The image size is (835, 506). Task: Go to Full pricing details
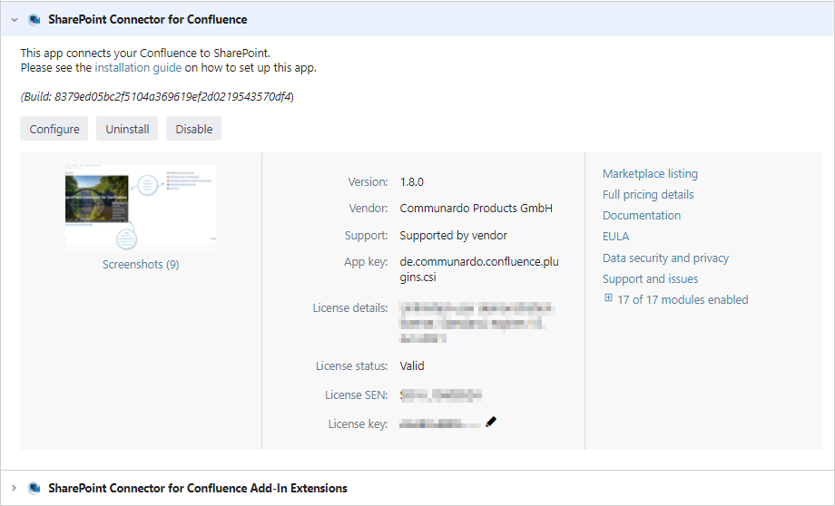648,194
